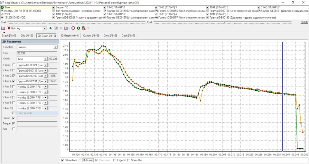309x164 pixels.
Task: Click the graph icon left of Main log
Action: [x=3, y=28]
